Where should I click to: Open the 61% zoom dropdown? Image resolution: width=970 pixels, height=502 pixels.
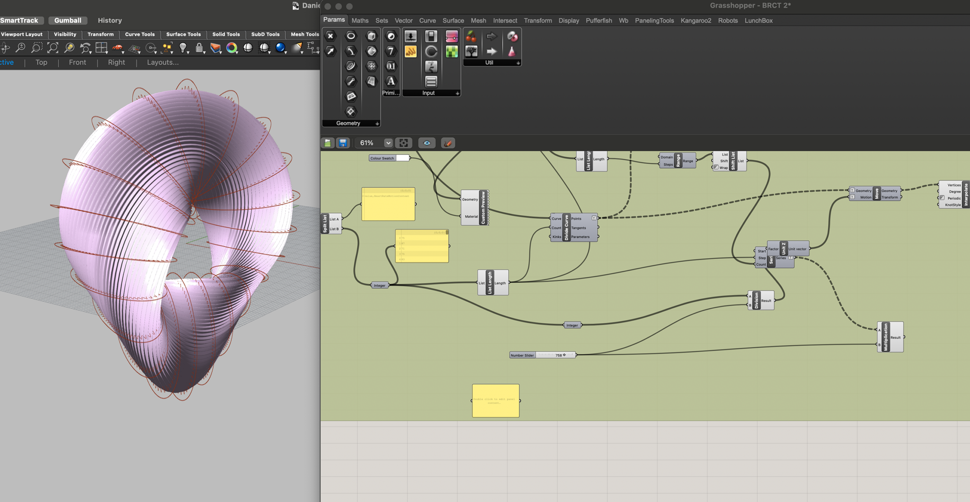tap(388, 143)
